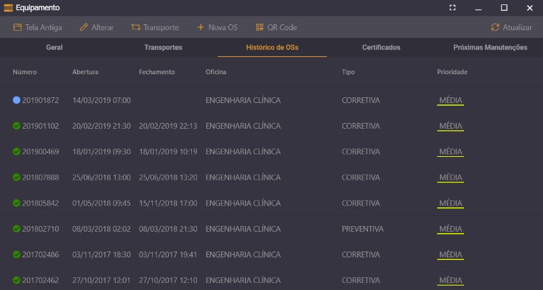
Task: Refresh data with Atualizar icon
Action: click(x=495, y=28)
